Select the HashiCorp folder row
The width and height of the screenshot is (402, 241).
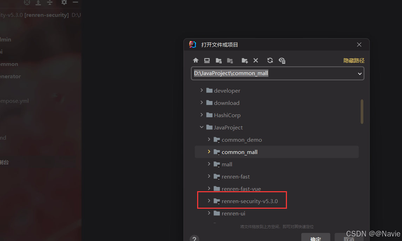(x=277, y=115)
